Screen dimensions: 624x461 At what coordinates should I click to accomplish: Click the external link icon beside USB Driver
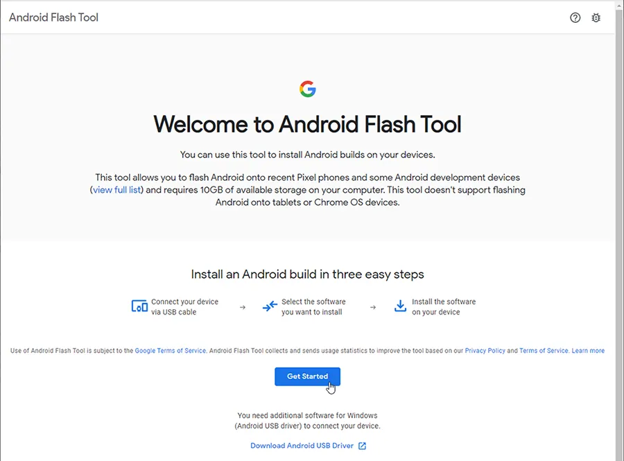[x=362, y=446]
